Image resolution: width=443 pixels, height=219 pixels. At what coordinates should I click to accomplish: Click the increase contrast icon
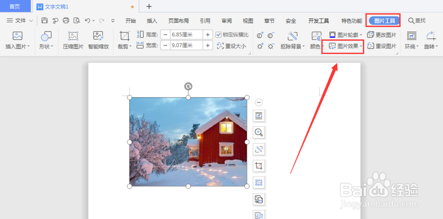click(260, 35)
